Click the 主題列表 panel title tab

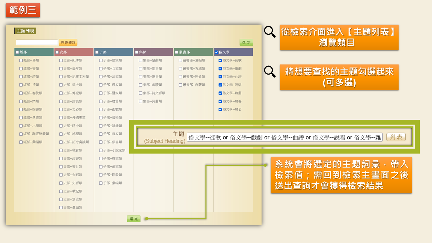pos(25,31)
